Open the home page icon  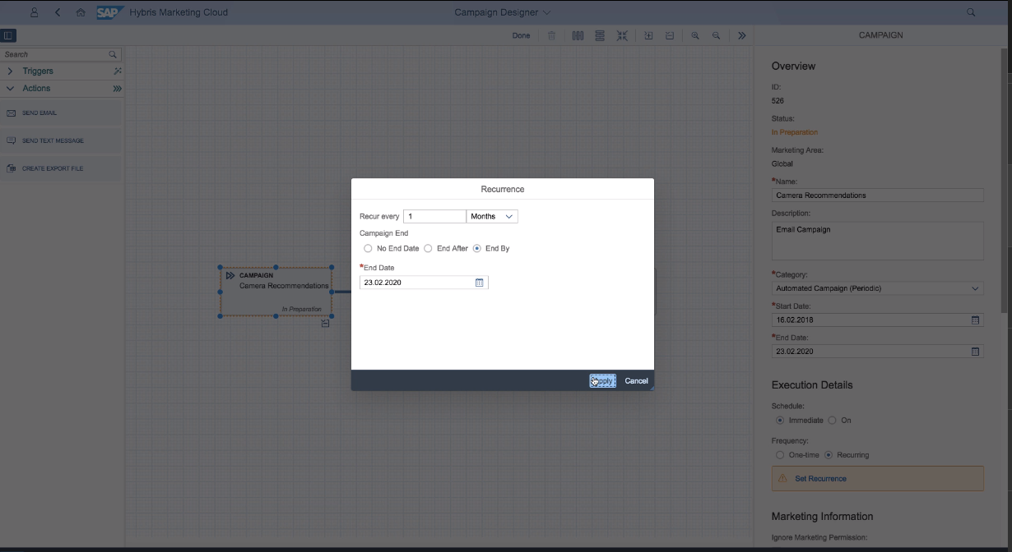coord(81,12)
